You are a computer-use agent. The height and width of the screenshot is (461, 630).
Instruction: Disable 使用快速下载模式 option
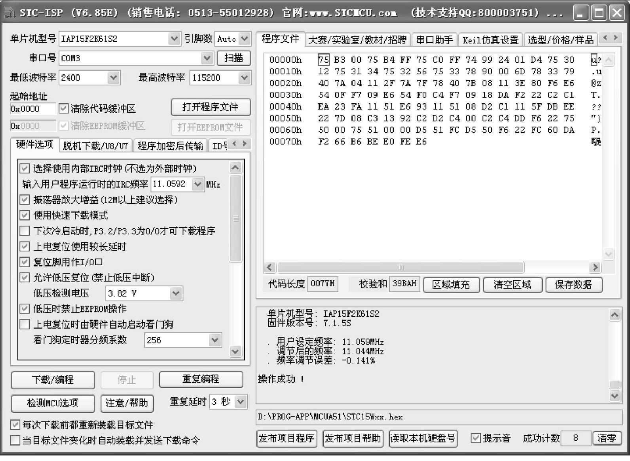pyautogui.click(x=25, y=215)
